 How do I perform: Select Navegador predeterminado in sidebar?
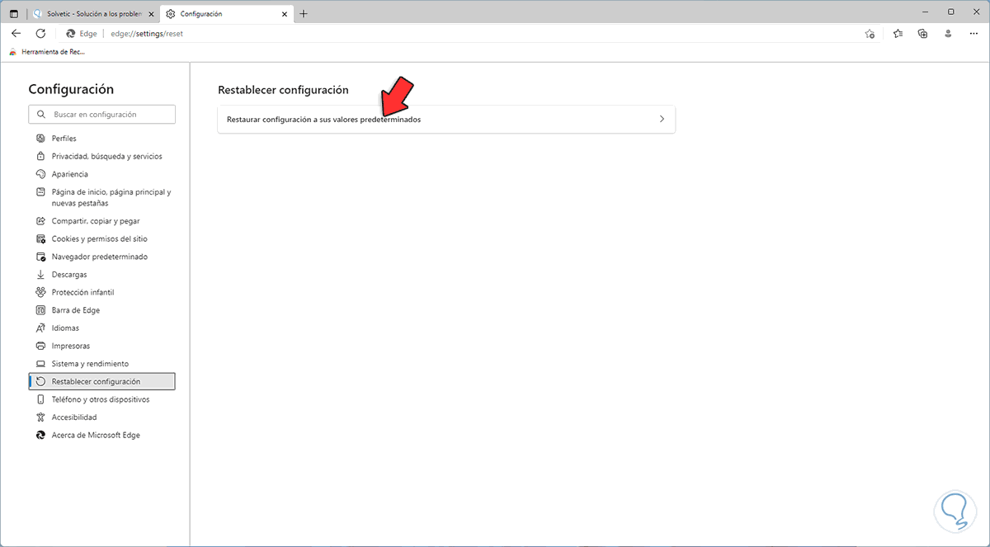[x=102, y=257]
